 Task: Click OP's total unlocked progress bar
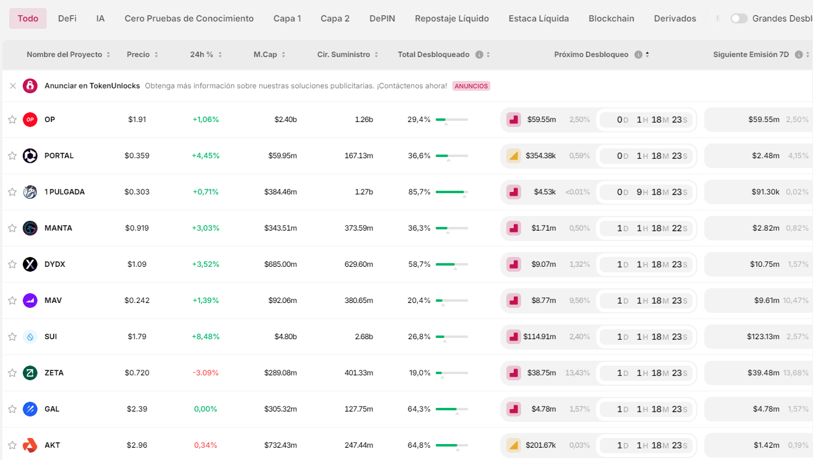(452, 120)
